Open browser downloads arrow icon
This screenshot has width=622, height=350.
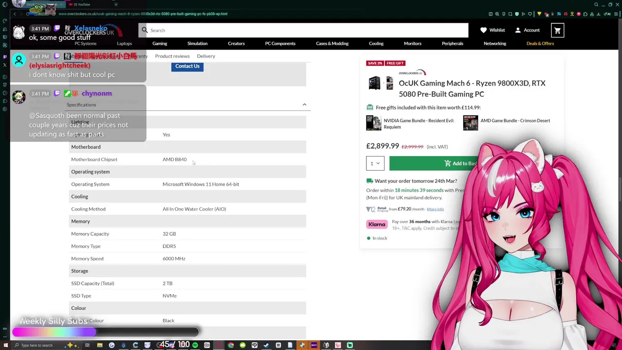[598, 14]
